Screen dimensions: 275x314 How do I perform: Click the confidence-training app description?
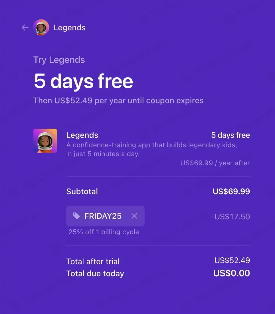tap(151, 149)
